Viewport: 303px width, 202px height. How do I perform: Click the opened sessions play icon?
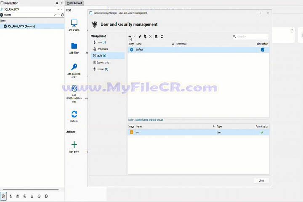pos(25,196)
